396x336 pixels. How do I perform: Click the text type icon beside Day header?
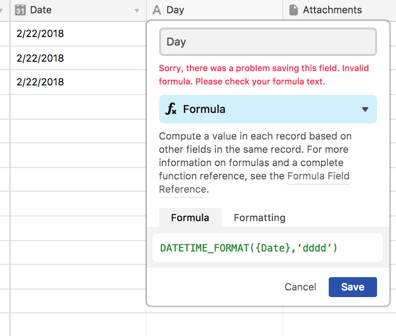click(157, 10)
